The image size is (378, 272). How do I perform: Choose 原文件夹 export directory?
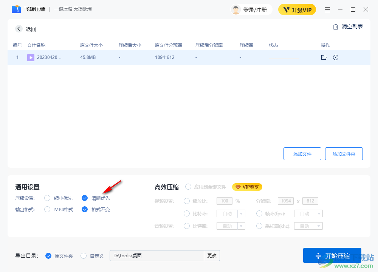(x=48, y=256)
